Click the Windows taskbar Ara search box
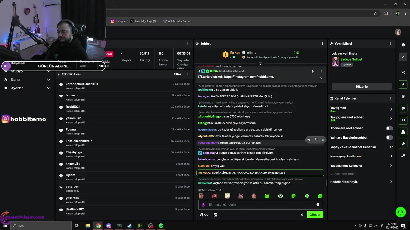Image resolution: width=410 pixels, height=230 pixels. (x=41, y=226)
